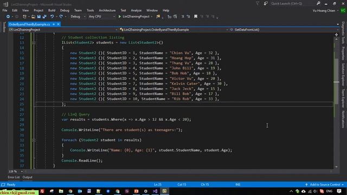The width and height of the screenshot is (347, 195).
Task: Open Visual Studio from the taskbar
Action: tap(155, 191)
